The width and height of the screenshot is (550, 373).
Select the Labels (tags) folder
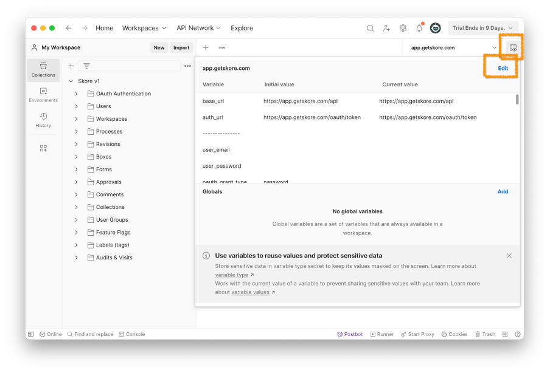113,245
